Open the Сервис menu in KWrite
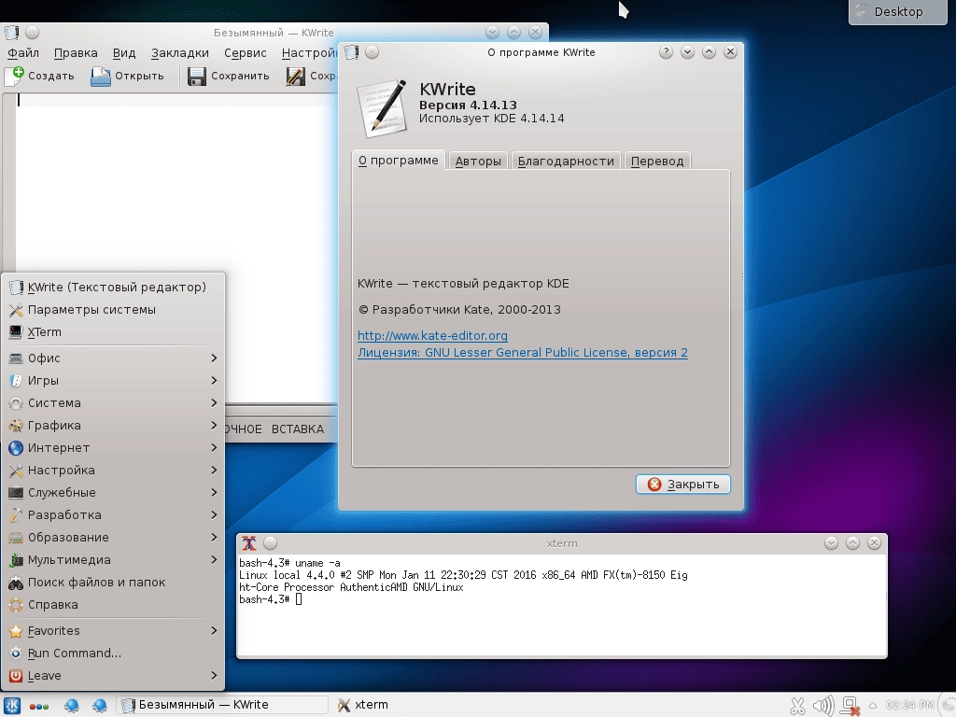 (246, 53)
